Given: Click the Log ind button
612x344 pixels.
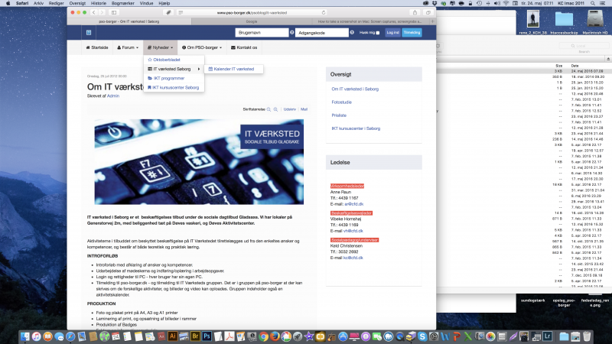Looking at the screenshot, I should pyautogui.click(x=392, y=33).
